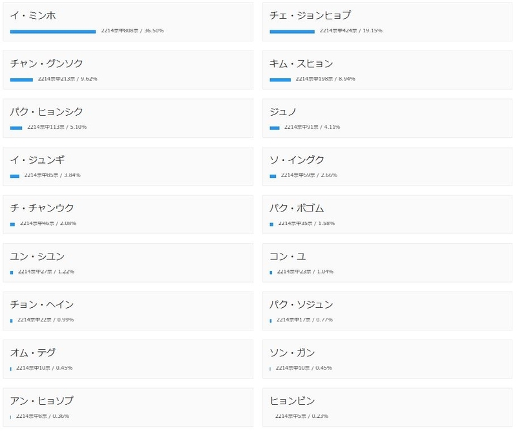Click the コン・ユ result entry
517x432 pixels.
[387, 263]
